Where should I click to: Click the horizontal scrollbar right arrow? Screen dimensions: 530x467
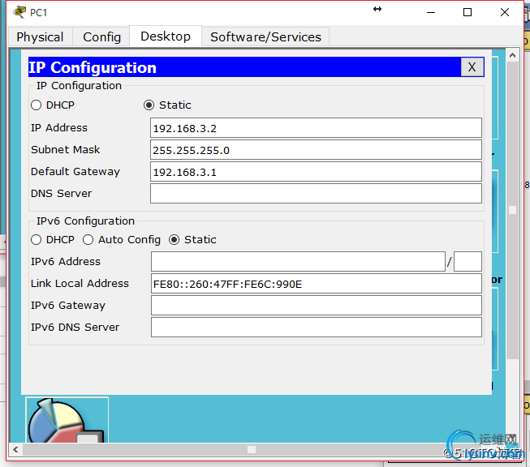click(502, 449)
